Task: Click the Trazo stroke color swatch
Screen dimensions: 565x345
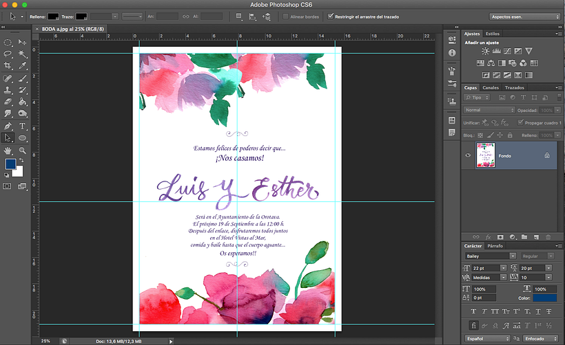Action: [x=81, y=16]
